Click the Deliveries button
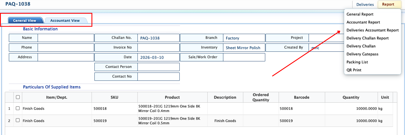405x135 pixels. 365,4
